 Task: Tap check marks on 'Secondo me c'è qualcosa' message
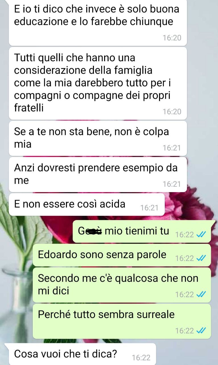pyautogui.click(x=201, y=294)
